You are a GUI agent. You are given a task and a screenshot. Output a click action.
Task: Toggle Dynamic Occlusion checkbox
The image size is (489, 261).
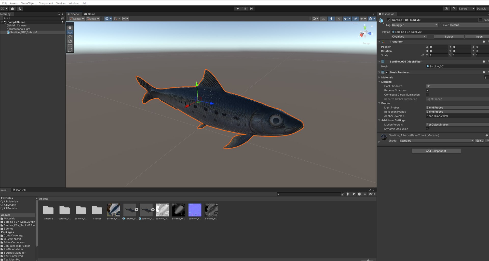tap(428, 129)
